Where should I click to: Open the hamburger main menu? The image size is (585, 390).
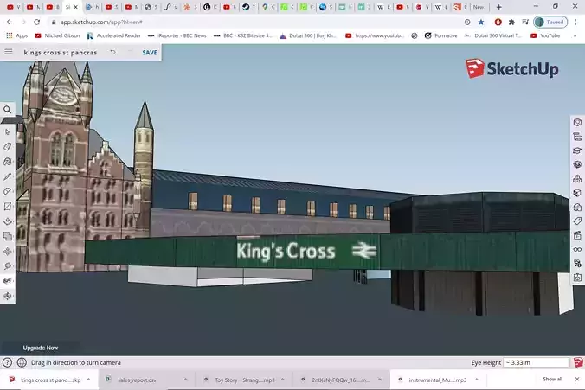9,52
